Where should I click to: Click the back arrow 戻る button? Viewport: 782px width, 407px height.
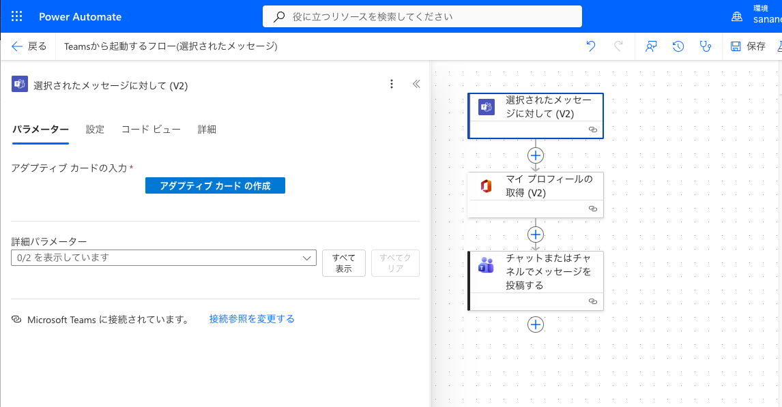coord(29,46)
